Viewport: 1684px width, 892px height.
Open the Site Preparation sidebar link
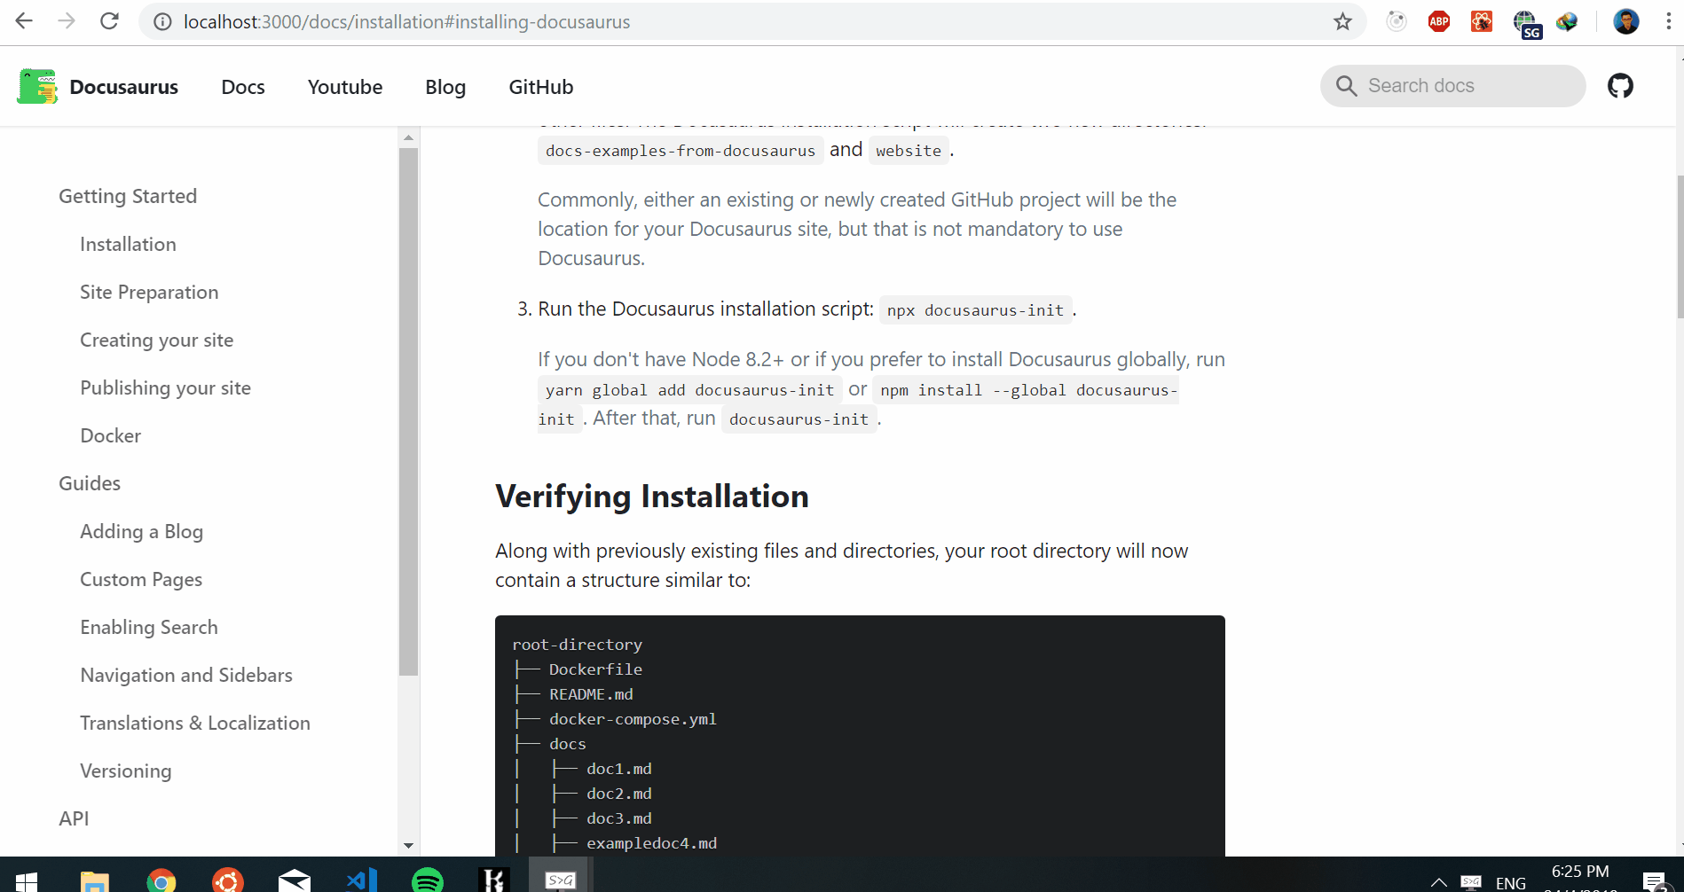[x=149, y=292]
